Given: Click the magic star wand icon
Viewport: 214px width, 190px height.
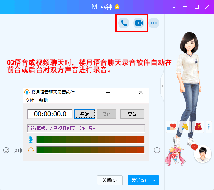Looking at the screenshot, I should 185,127.
